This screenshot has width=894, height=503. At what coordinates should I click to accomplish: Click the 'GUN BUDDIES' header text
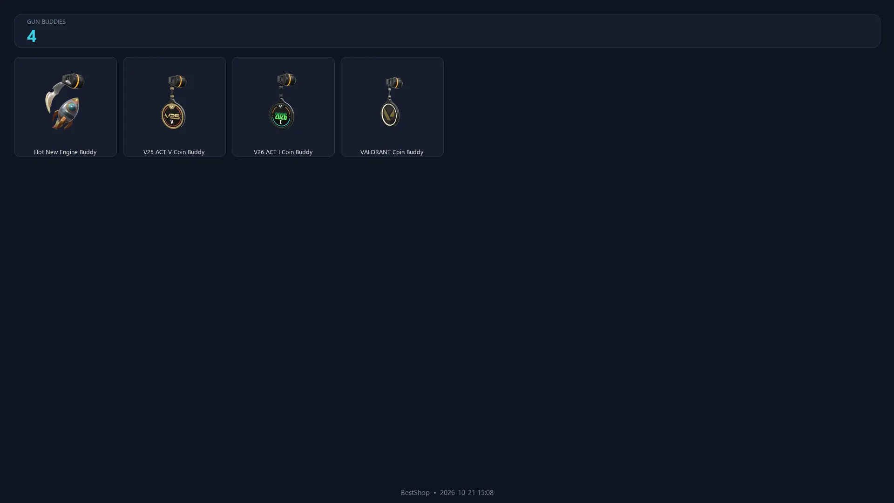tap(46, 22)
